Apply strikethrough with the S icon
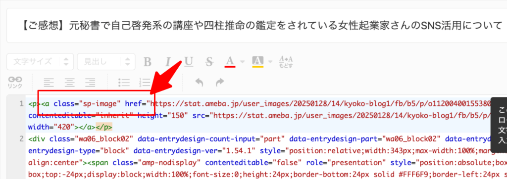The width and height of the screenshot is (507, 179). (209, 61)
